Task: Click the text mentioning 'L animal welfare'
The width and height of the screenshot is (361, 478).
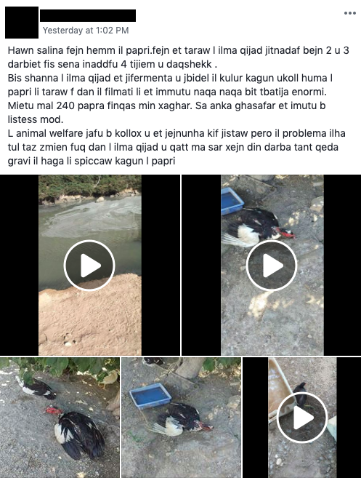Action: pyautogui.click(x=177, y=147)
